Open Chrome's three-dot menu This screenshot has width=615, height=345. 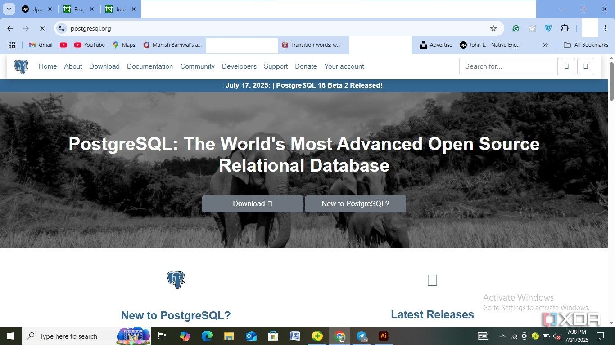point(605,28)
